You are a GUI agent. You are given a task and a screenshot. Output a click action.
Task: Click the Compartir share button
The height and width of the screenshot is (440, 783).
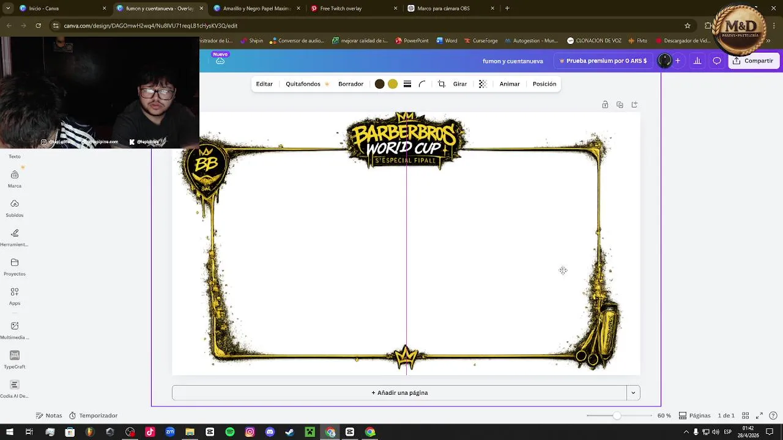[x=753, y=61]
